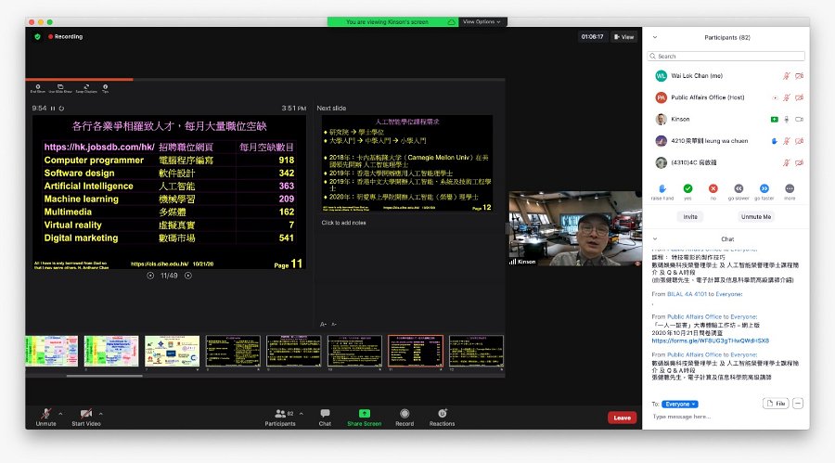
Task: Toggle (4310)4C participant's muted microphone icon
Action: 786,162
